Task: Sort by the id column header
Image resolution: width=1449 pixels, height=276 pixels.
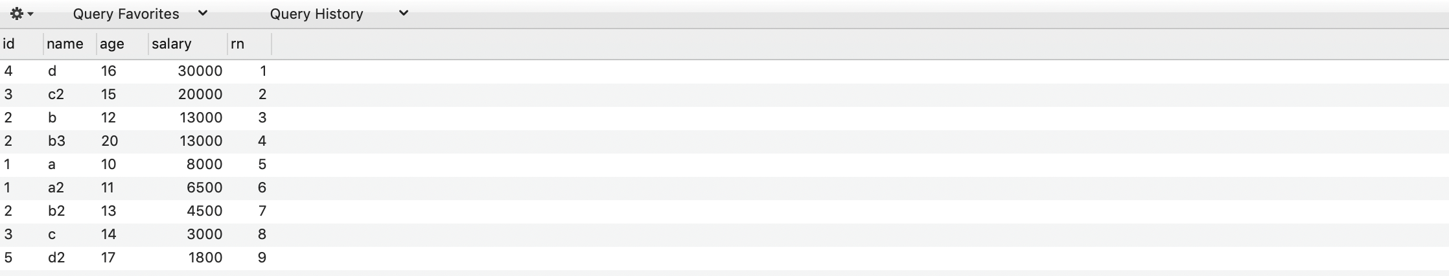Action: tap(21, 44)
